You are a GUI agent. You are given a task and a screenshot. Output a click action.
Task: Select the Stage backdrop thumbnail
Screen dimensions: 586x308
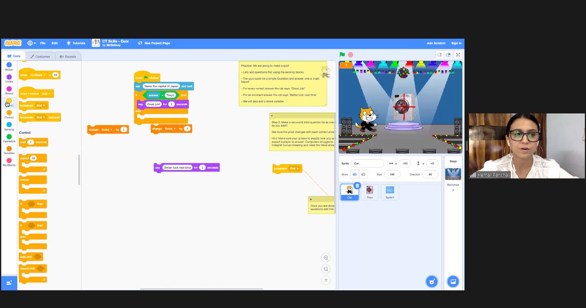tap(453, 174)
